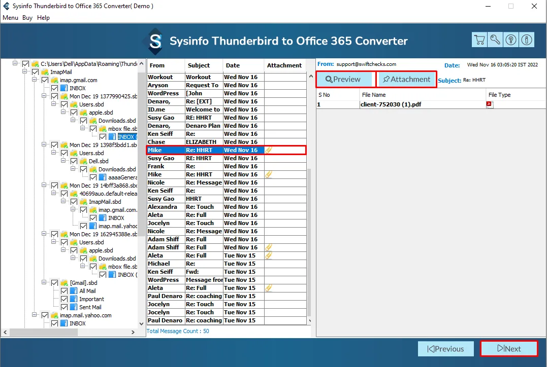The height and width of the screenshot is (367, 547).
Task: Collapse the [Gmail].sbd tree node
Action: 44,283
